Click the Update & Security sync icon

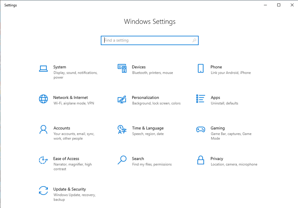pyautogui.click(x=43, y=190)
